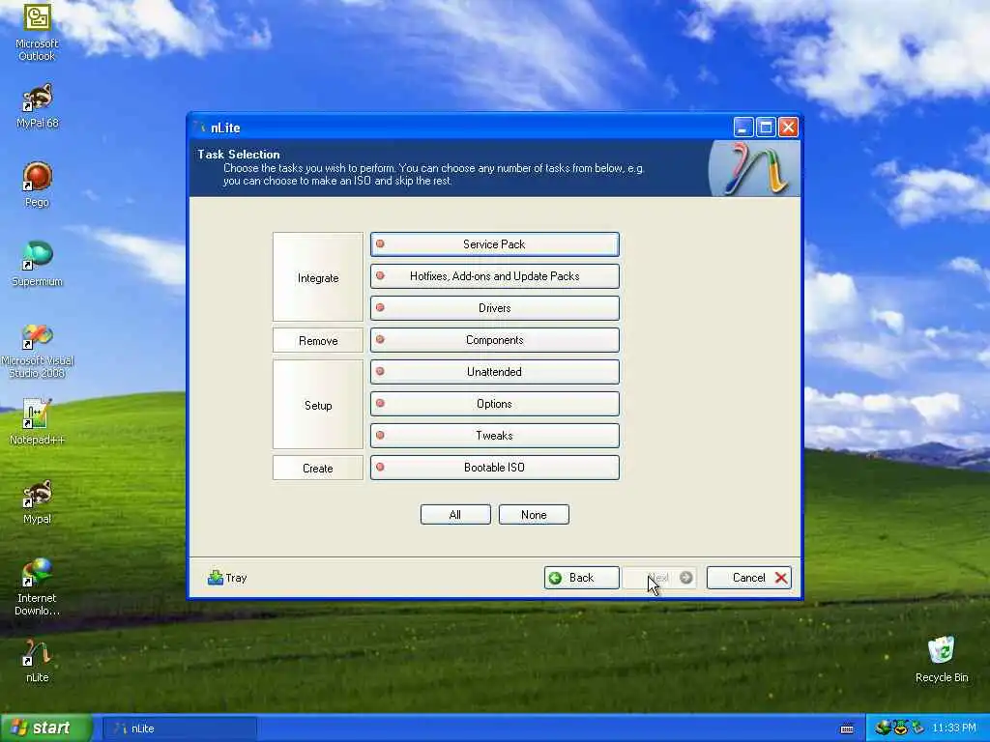Select the Mypal desktop shortcut
Viewport: 990px width, 742px height.
(x=37, y=502)
